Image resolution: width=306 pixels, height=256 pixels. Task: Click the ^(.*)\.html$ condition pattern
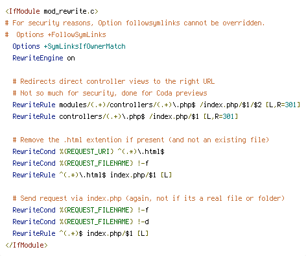tap(141, 151)
